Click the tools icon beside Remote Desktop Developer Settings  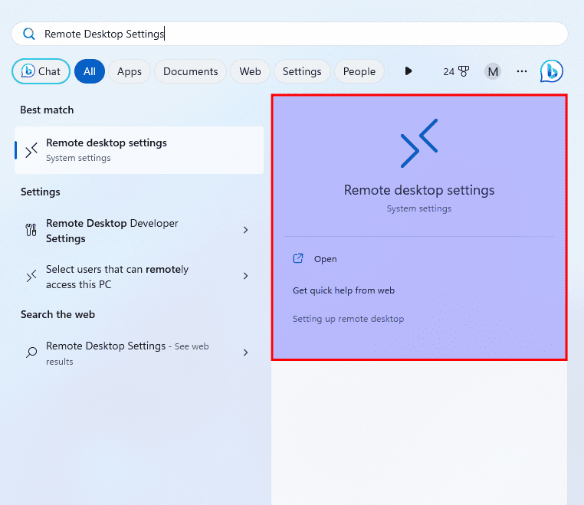31,230
